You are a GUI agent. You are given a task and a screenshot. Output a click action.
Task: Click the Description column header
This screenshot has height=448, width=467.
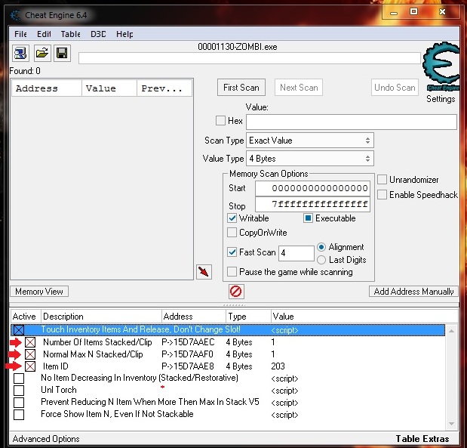pos(101,317)
